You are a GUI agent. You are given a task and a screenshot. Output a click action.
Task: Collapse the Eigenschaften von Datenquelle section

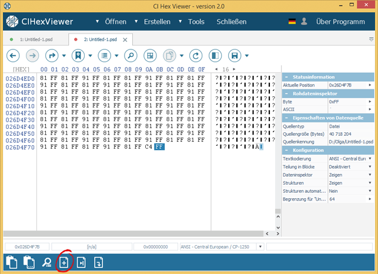point(286,118)
